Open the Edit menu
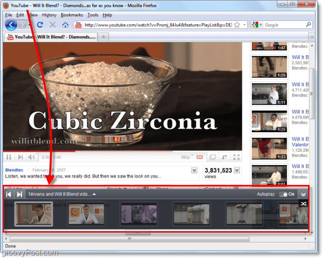The height and width of the screenshot is (258, 323). (x=20, y=15)
